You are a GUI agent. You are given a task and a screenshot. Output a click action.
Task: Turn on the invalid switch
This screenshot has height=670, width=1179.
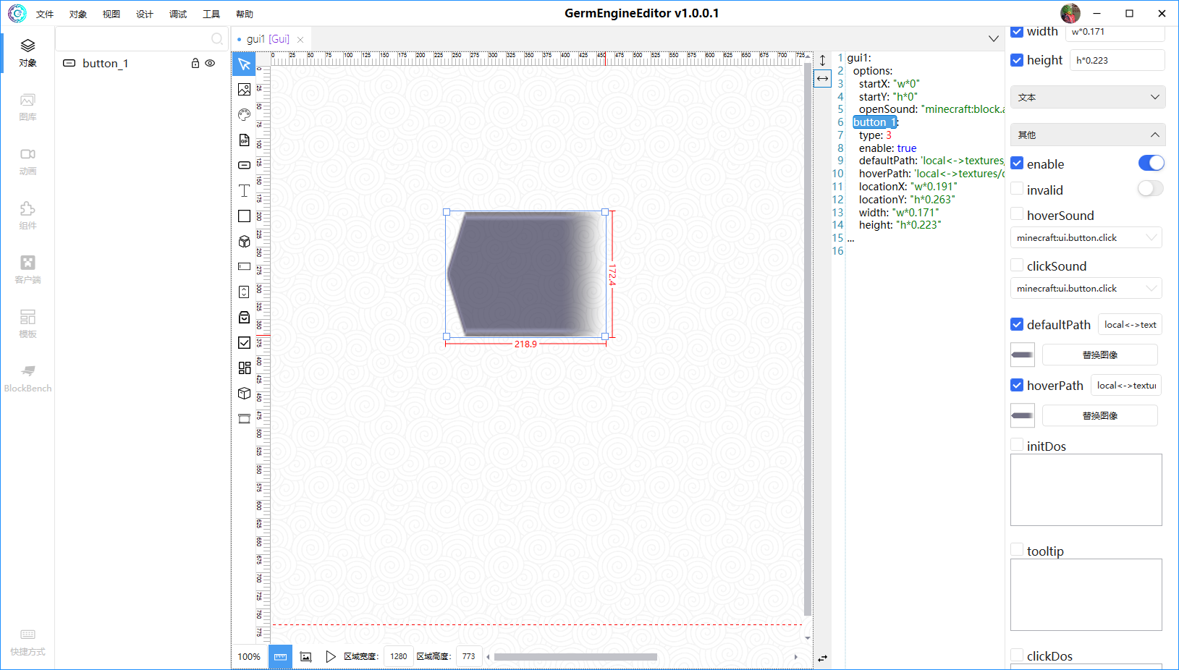1151,189
